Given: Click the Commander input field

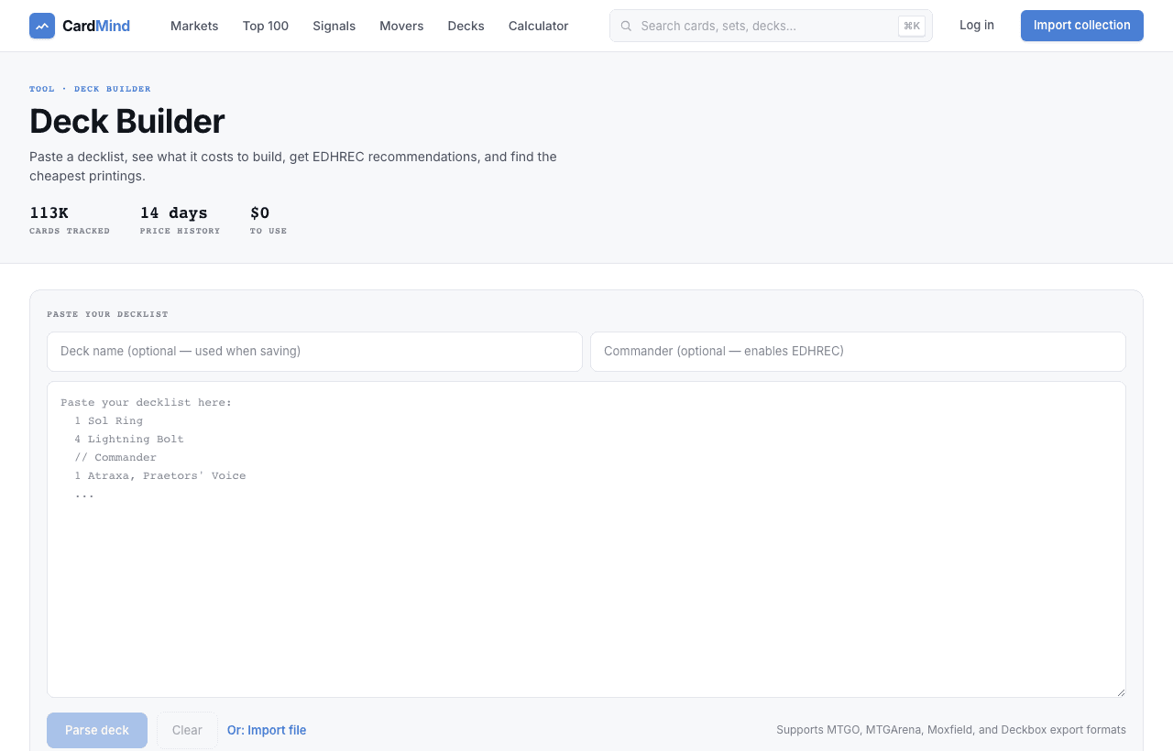Looking at the screenshot, I should (858, 352).
